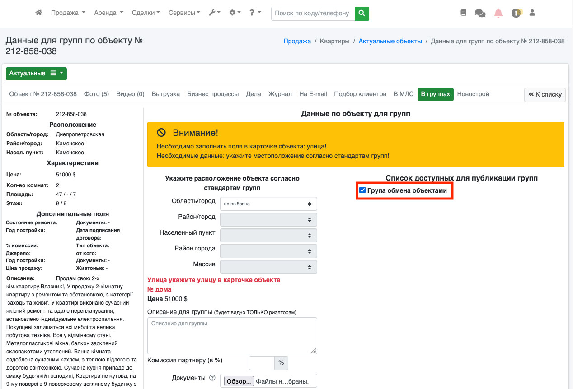Image resolution: width=573 pixels, height=389 pixels.
Task: Expand the Область/город dropdown
Action: [x=268, y=204]
